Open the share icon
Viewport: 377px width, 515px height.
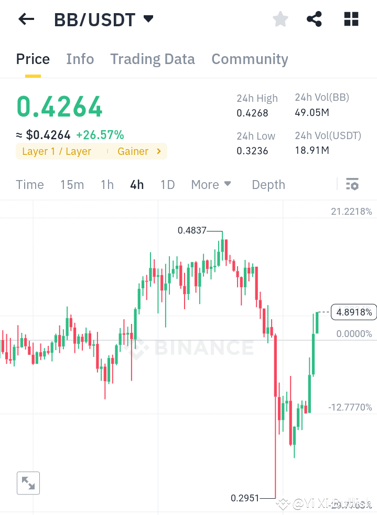314,19
